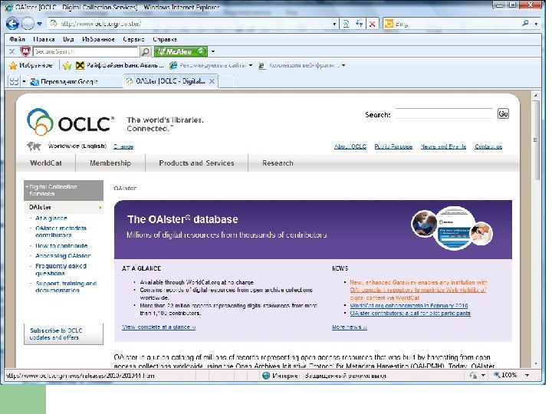Open the Избранное menu in menu bar
This screenshot has height=414, width=552.
[98, 39]
